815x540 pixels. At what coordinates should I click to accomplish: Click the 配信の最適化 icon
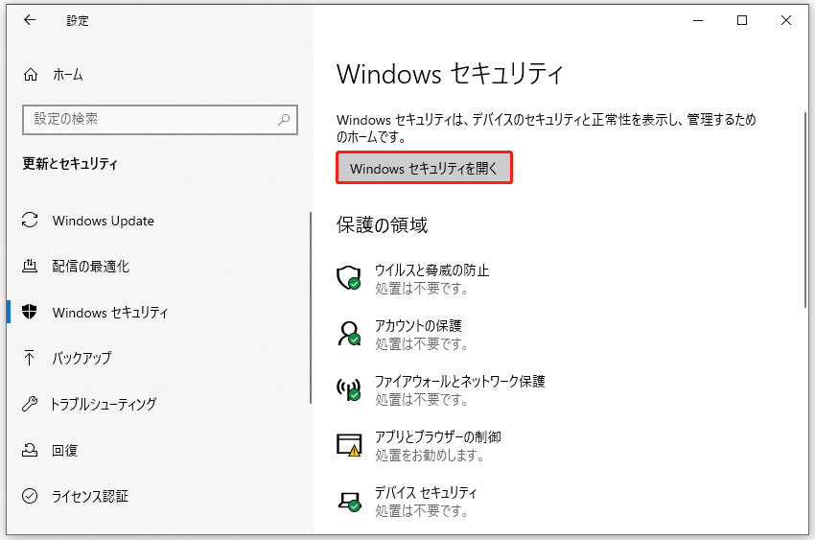tap(30, 266)
